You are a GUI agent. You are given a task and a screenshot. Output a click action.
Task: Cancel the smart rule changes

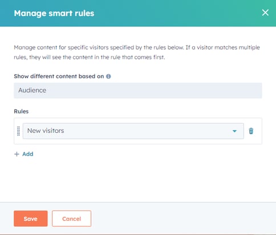point(71,218)
